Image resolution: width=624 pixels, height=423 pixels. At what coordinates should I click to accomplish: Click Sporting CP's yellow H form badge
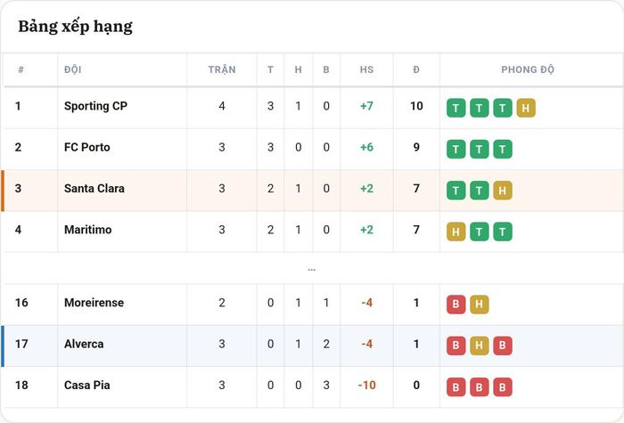point(526,108)
